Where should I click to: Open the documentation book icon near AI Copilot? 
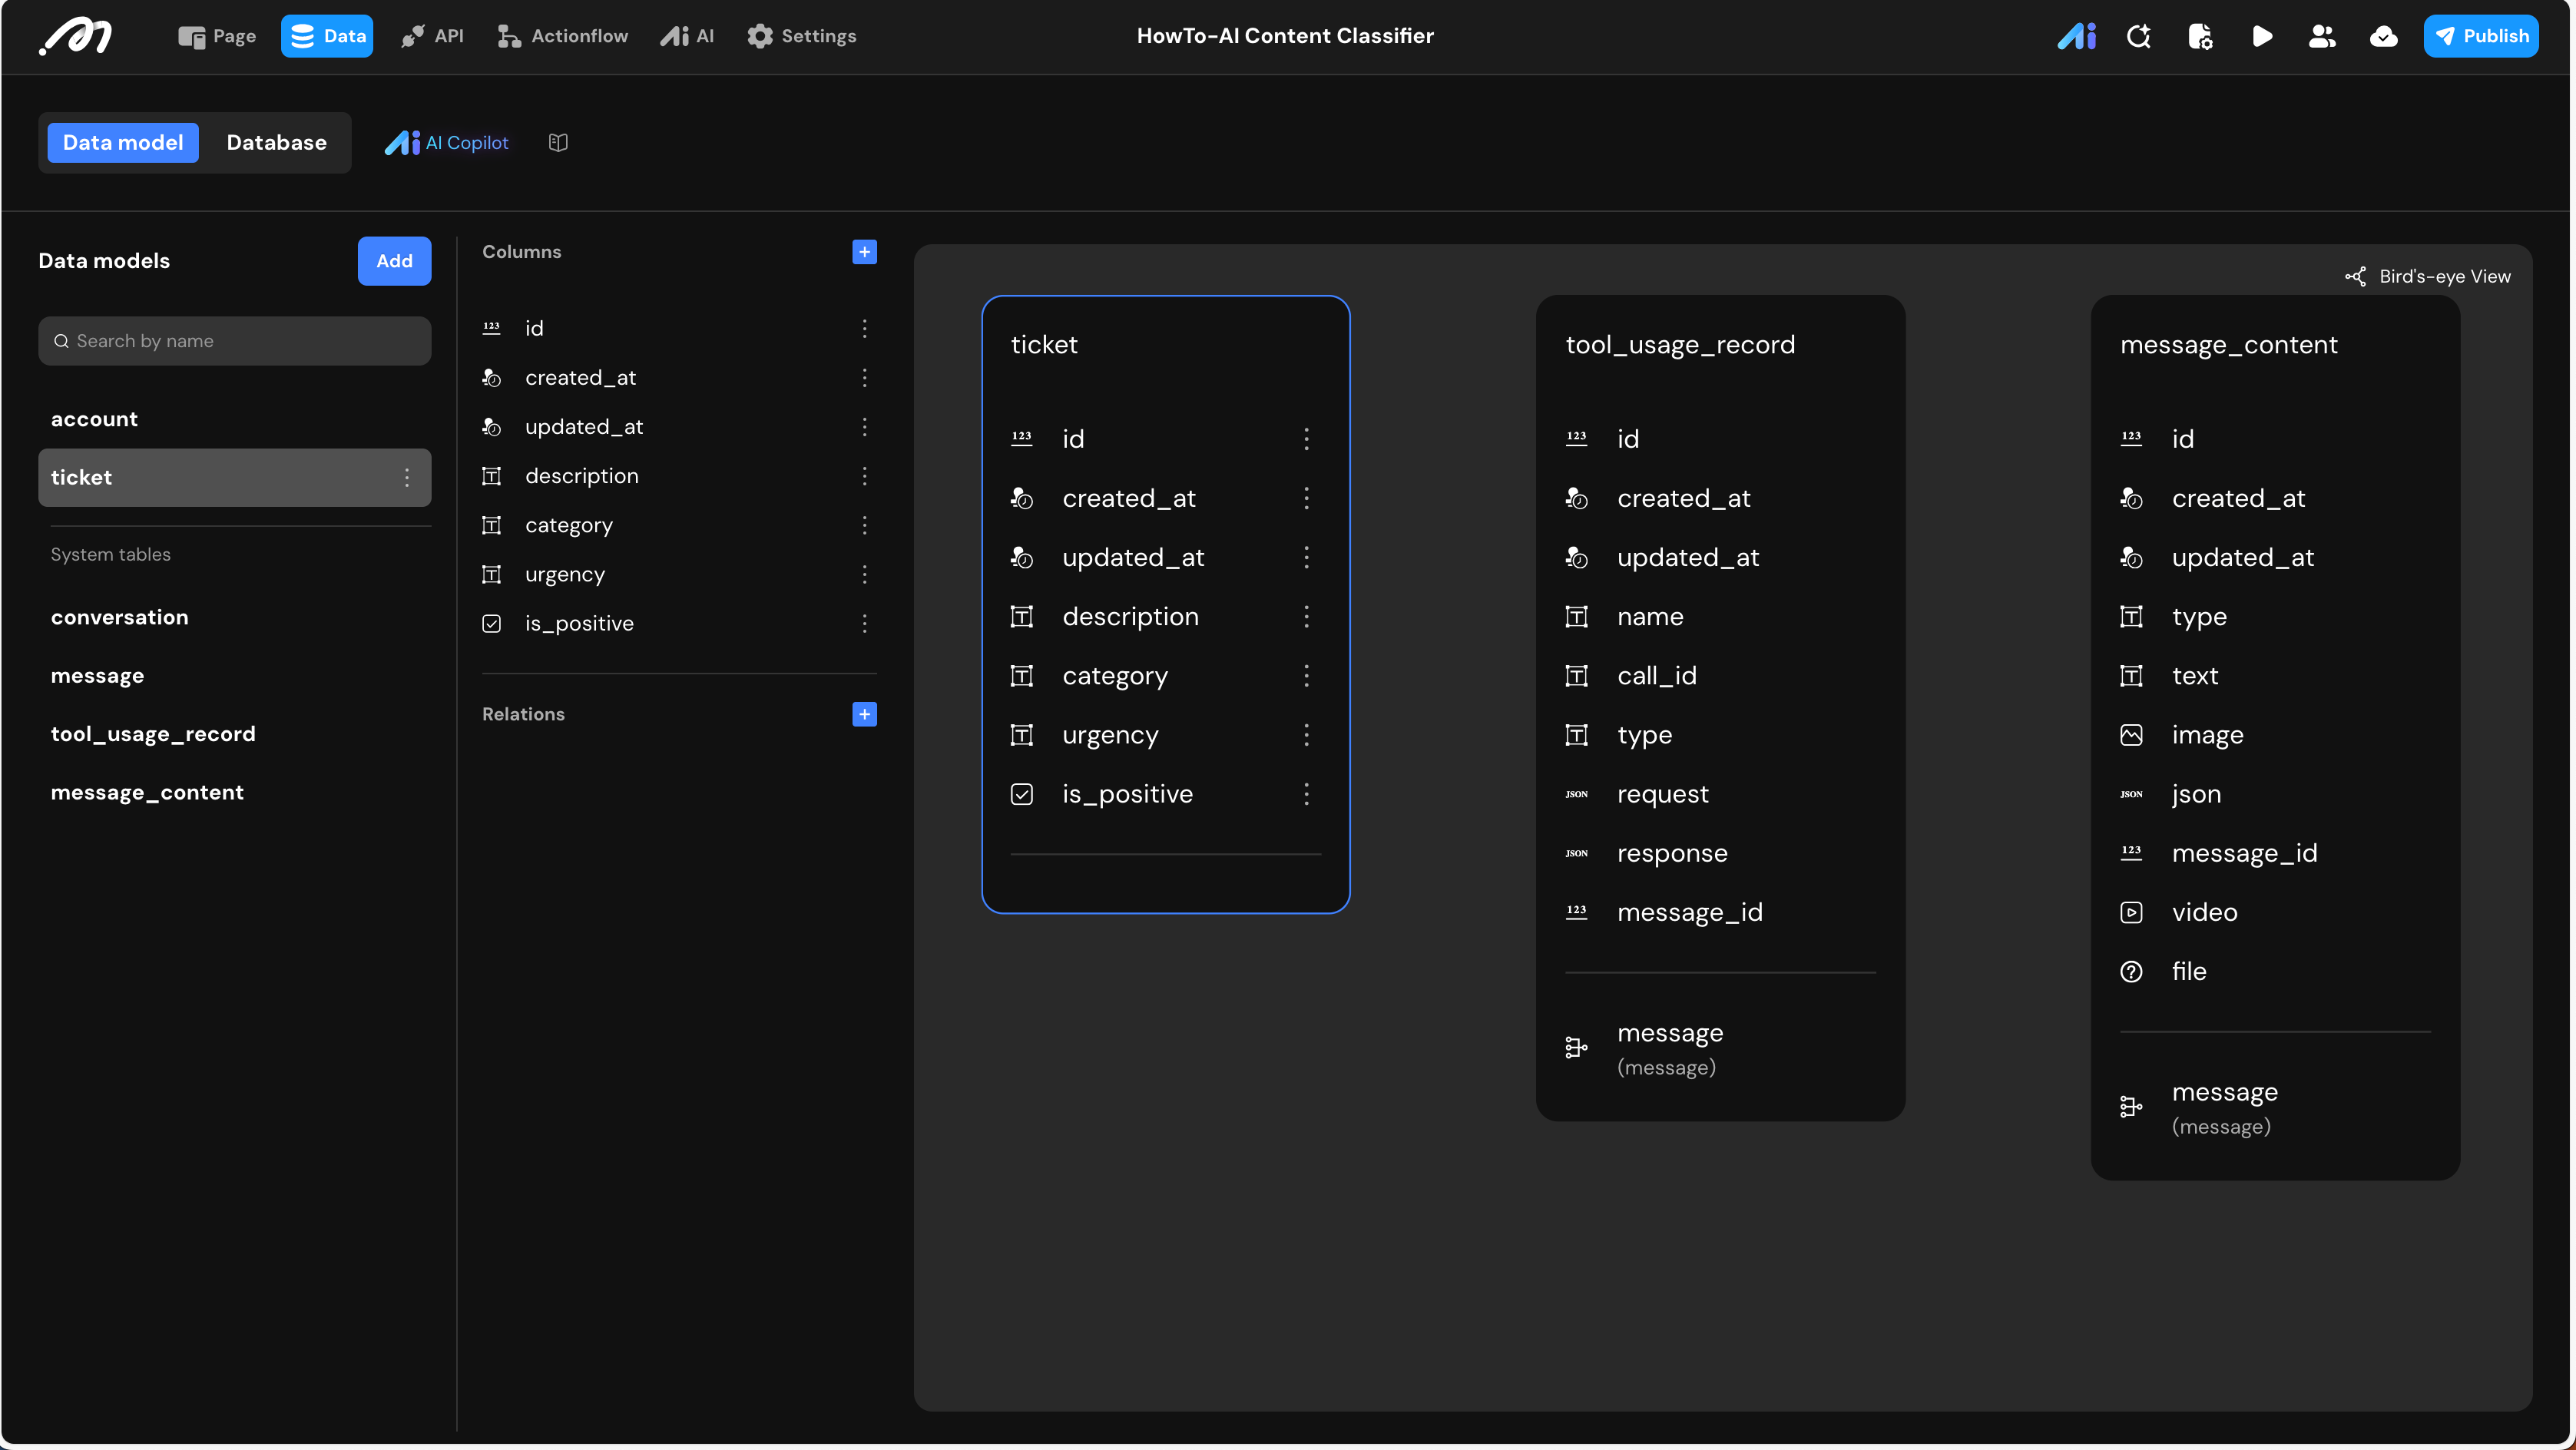(x=558, y=143)
